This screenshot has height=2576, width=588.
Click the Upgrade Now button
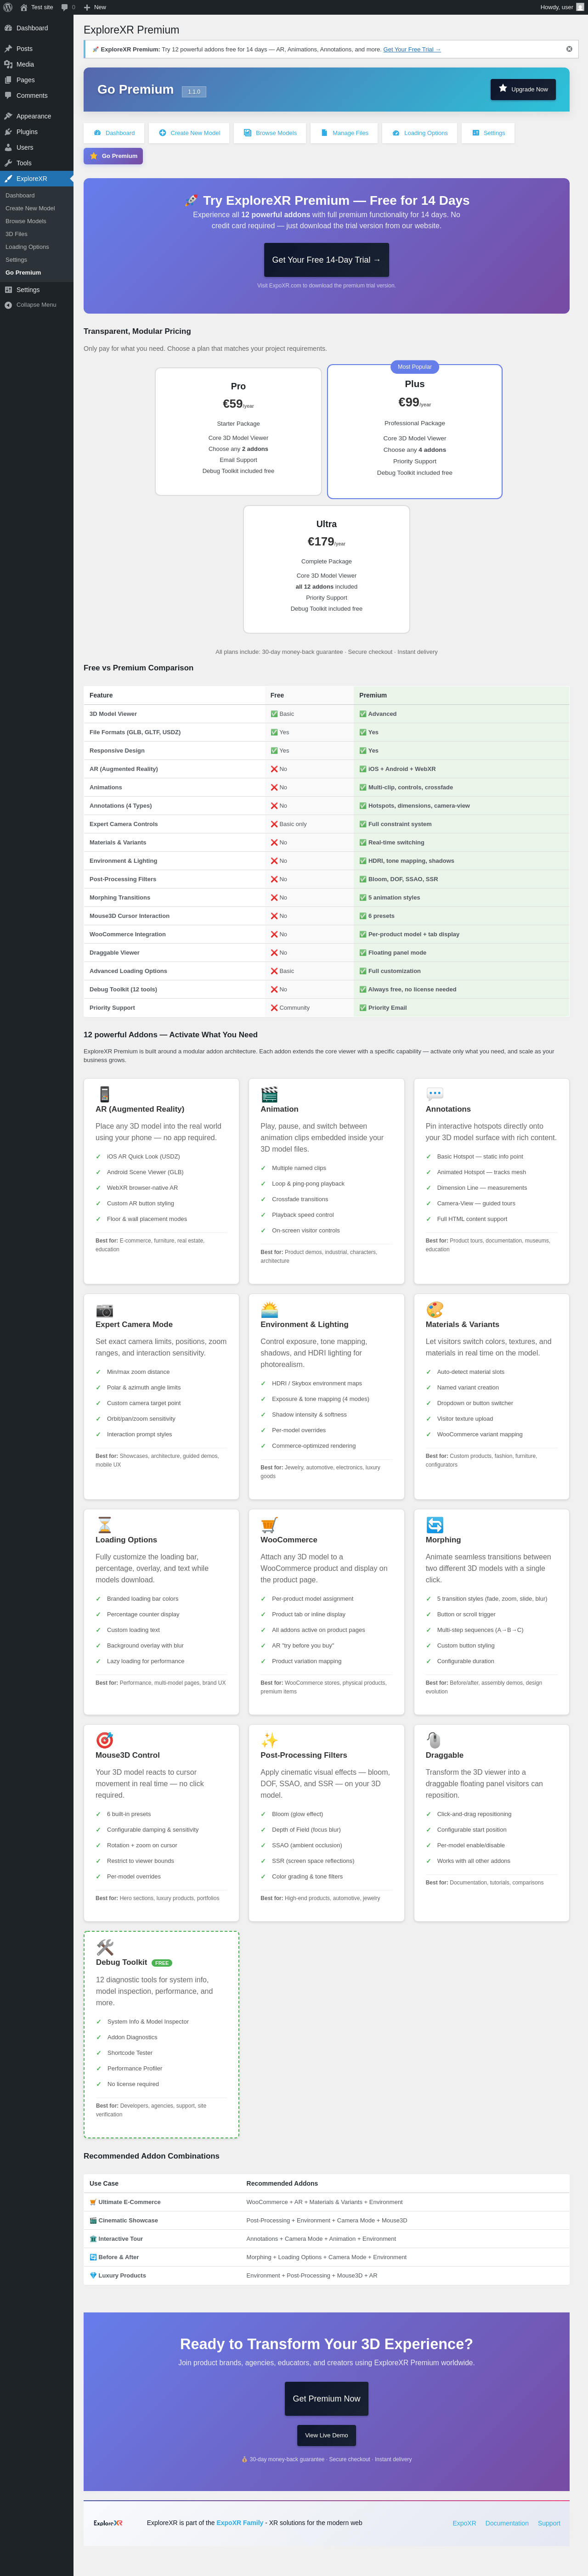tap(523, 89)
